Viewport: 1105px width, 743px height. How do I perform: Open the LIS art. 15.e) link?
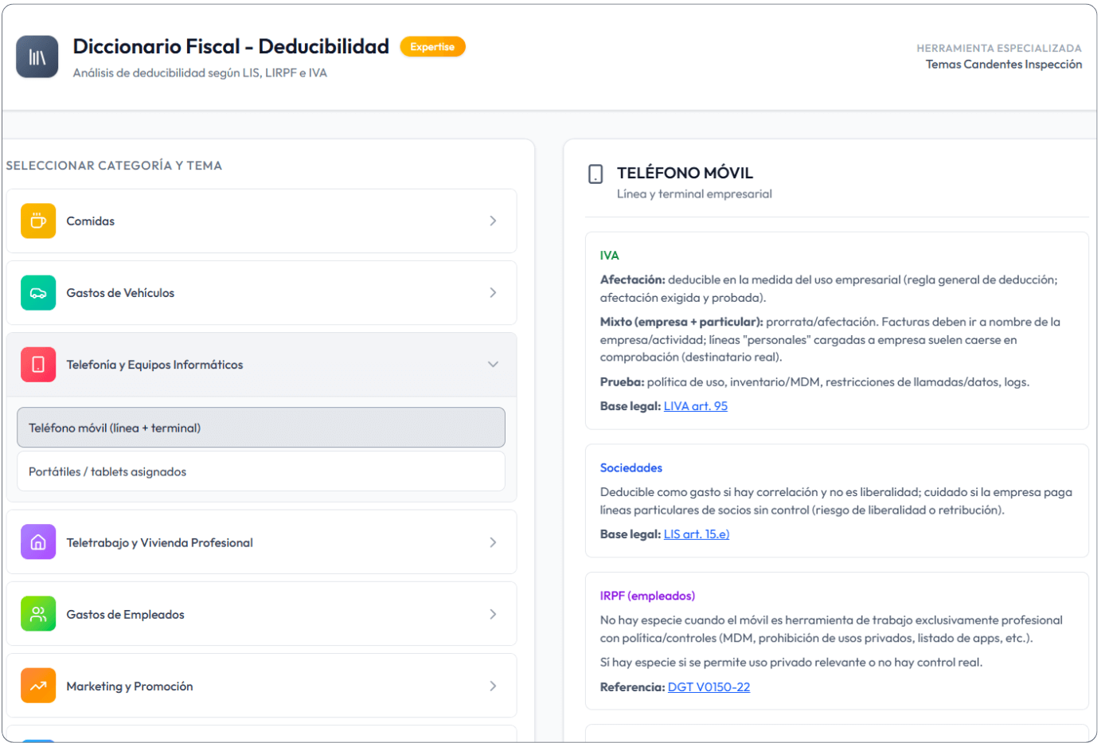(696, 534)
